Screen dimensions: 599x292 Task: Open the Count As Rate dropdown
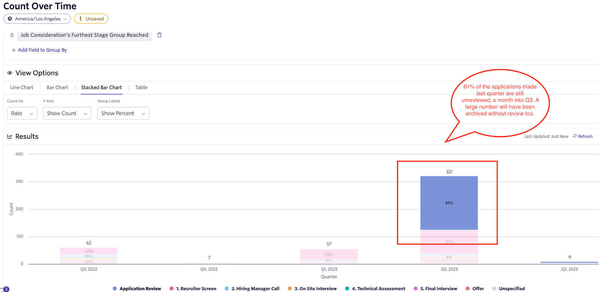22,113
